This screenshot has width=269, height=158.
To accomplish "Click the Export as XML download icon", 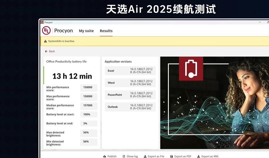I will 199,156.
